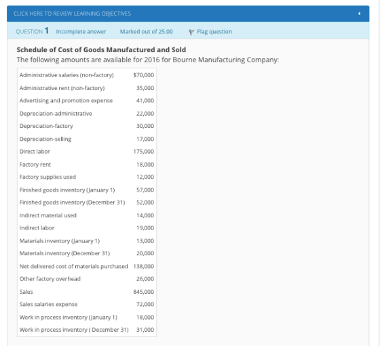Select the 26,000 amount cell
380x346 pixels.
145,279
